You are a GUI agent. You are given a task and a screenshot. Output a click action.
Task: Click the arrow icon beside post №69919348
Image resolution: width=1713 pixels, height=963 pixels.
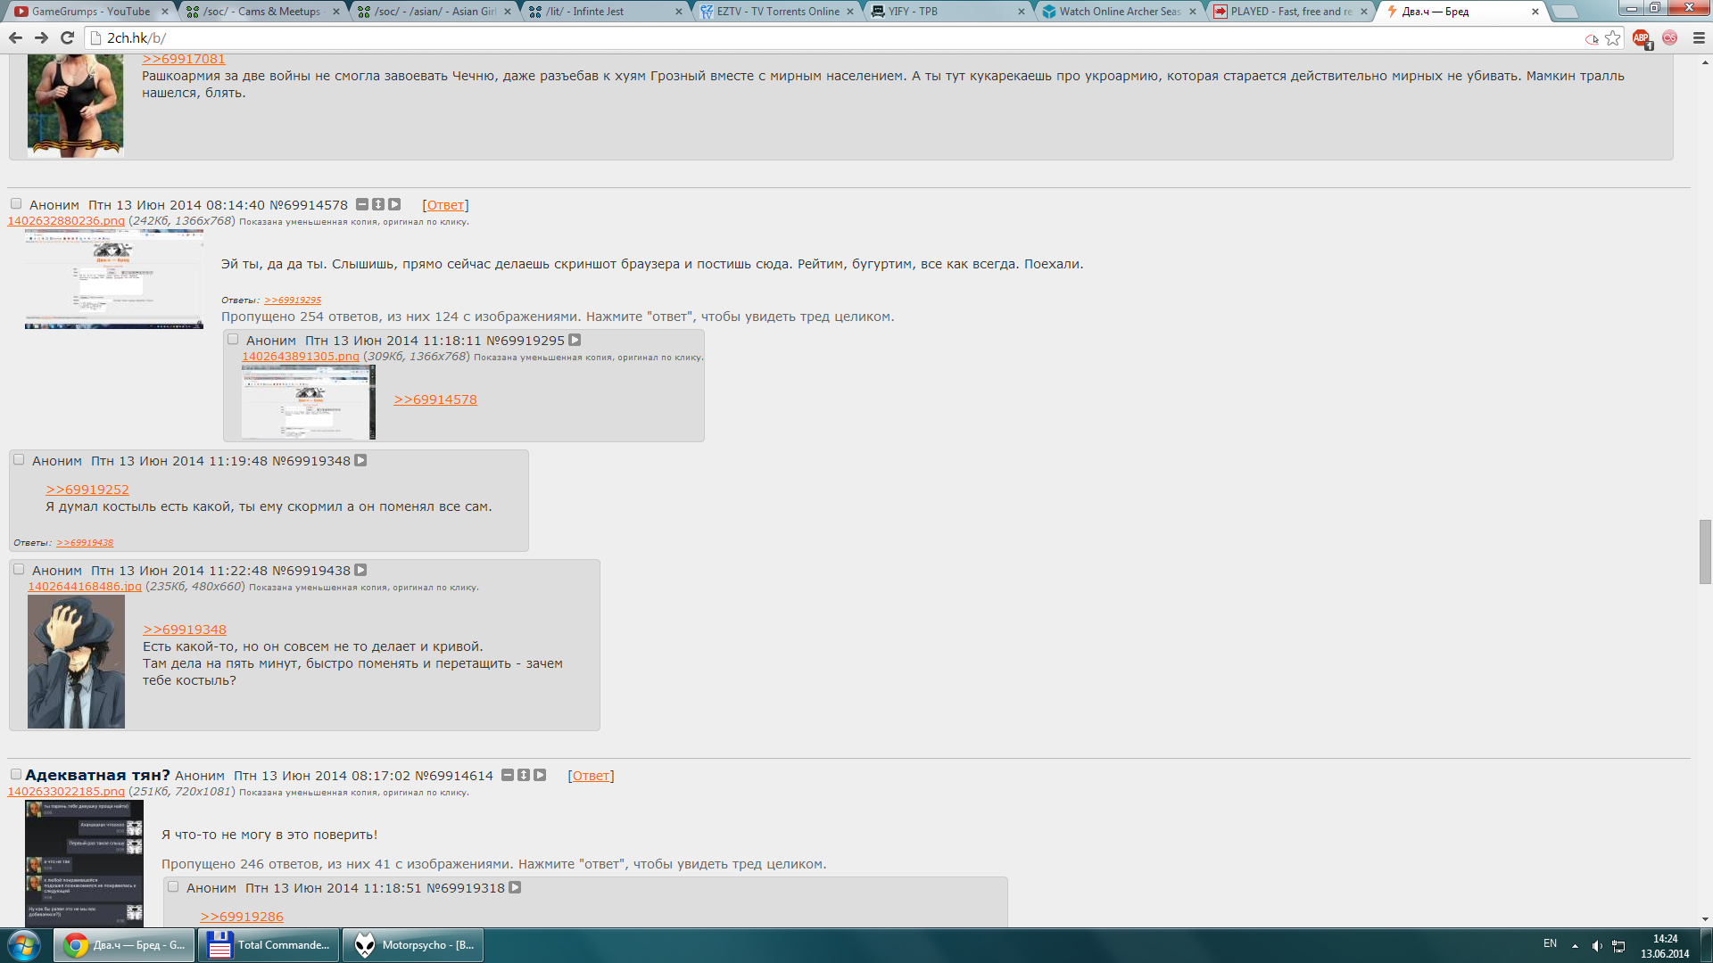coord(360,461)
